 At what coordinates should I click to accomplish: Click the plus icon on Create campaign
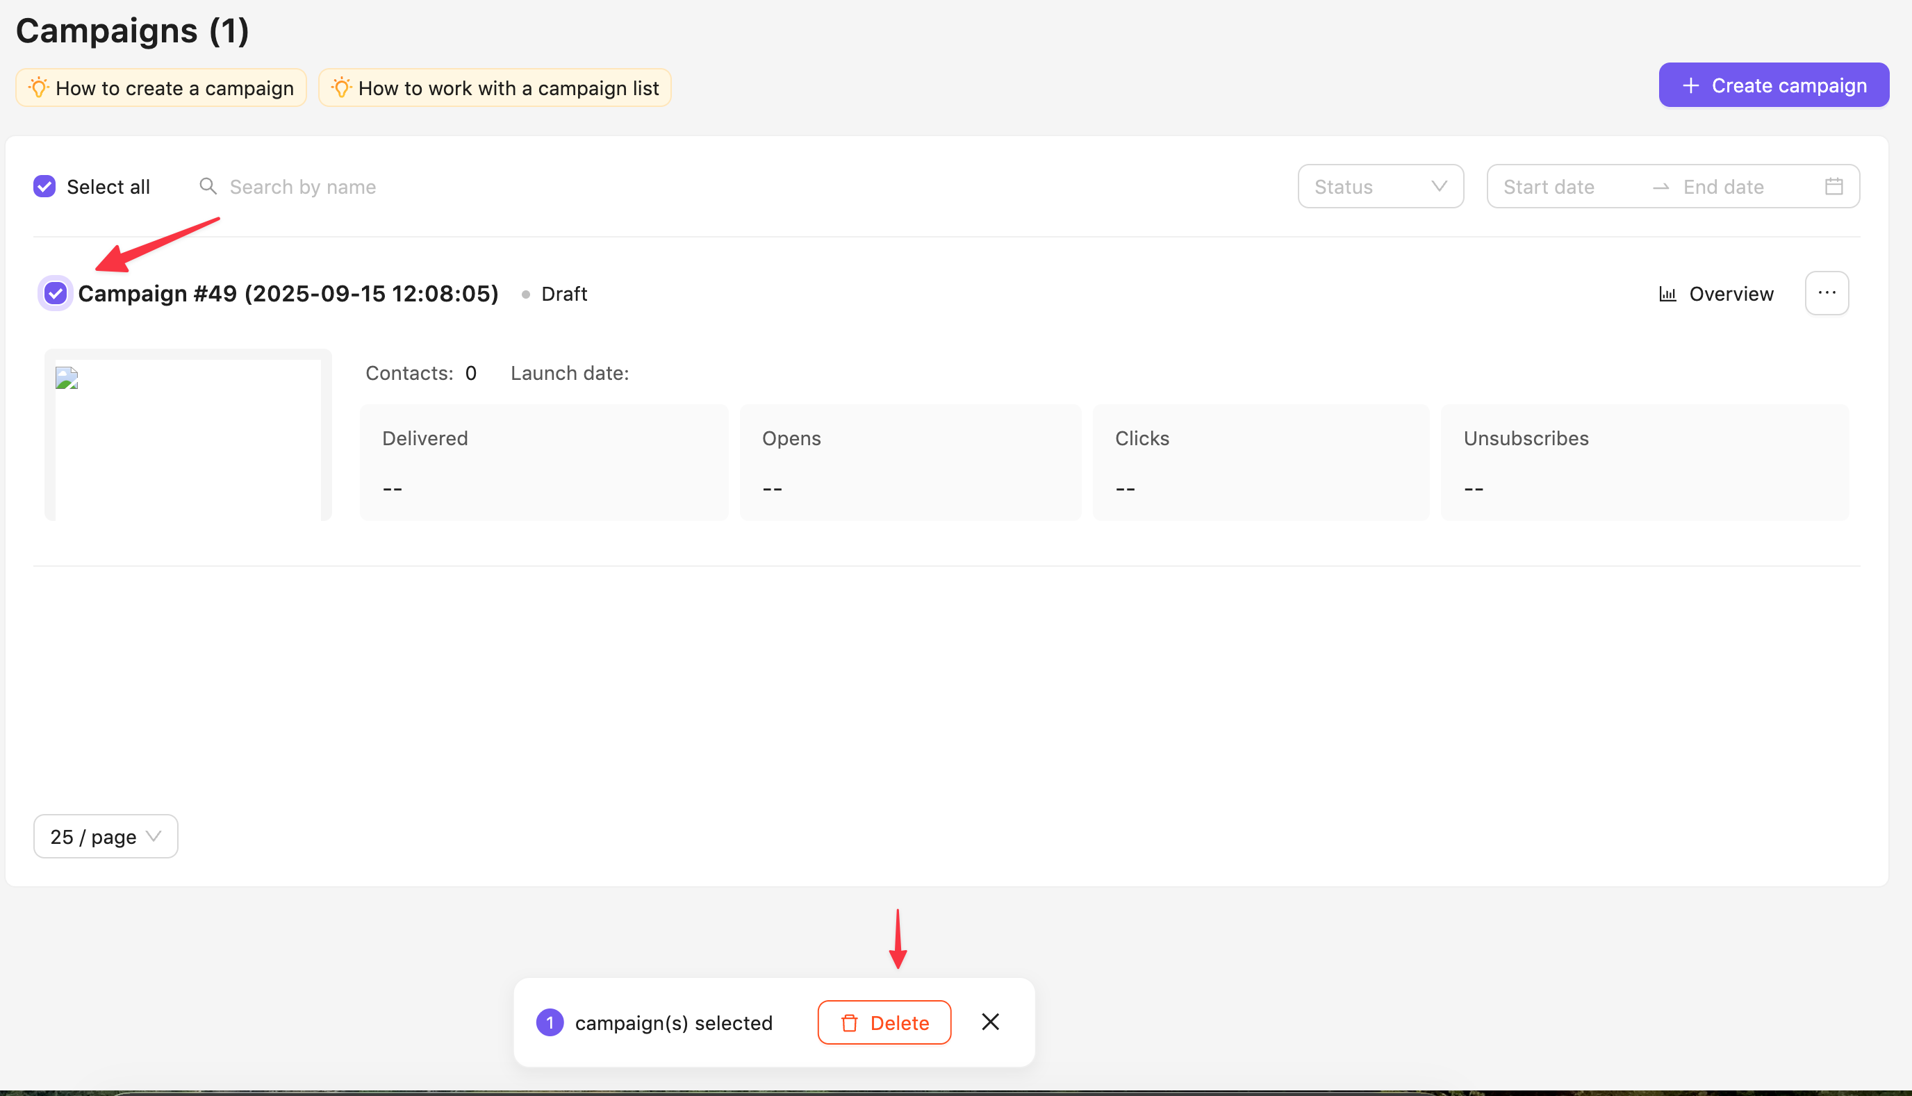(x=1690, y=86)
